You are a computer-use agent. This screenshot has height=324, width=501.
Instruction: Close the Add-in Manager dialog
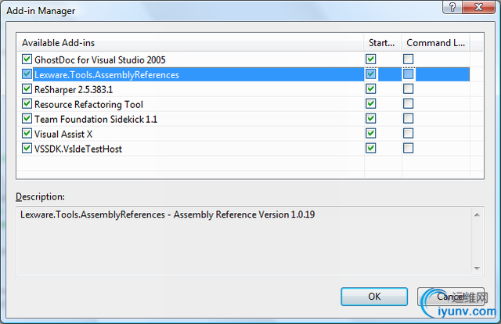(478, 7)
